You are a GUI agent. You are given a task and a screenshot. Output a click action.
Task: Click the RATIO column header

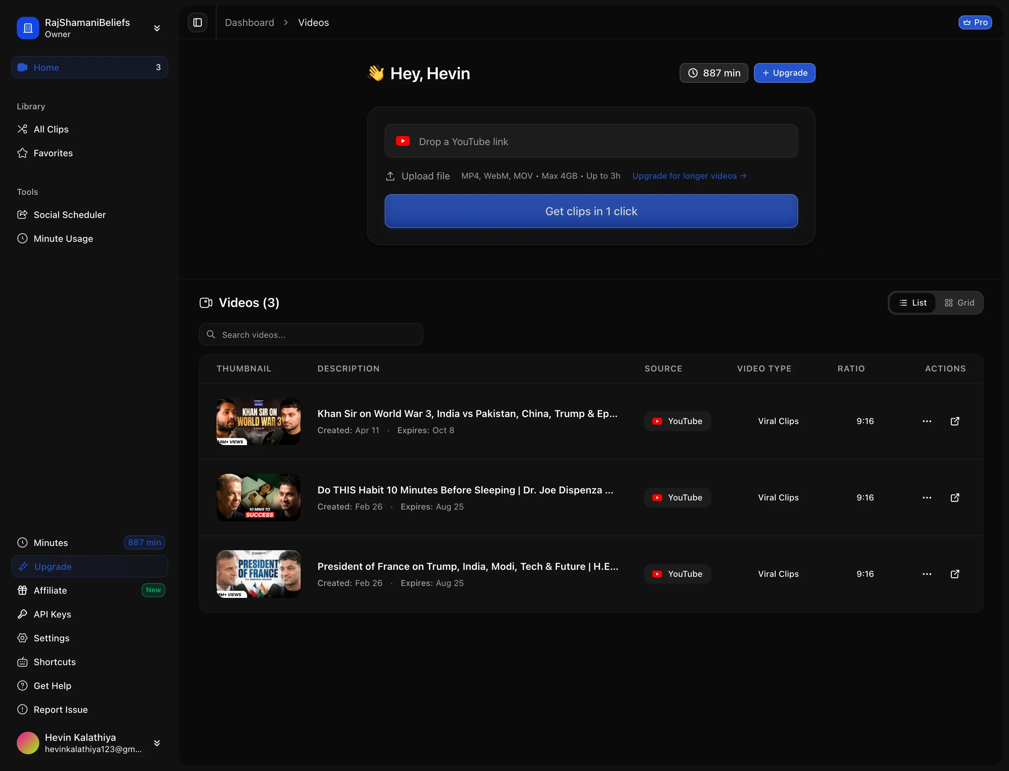pos(851,369)
